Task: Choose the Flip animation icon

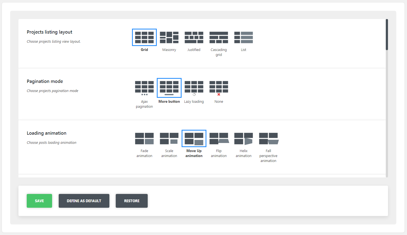Action: click(219, 139)
